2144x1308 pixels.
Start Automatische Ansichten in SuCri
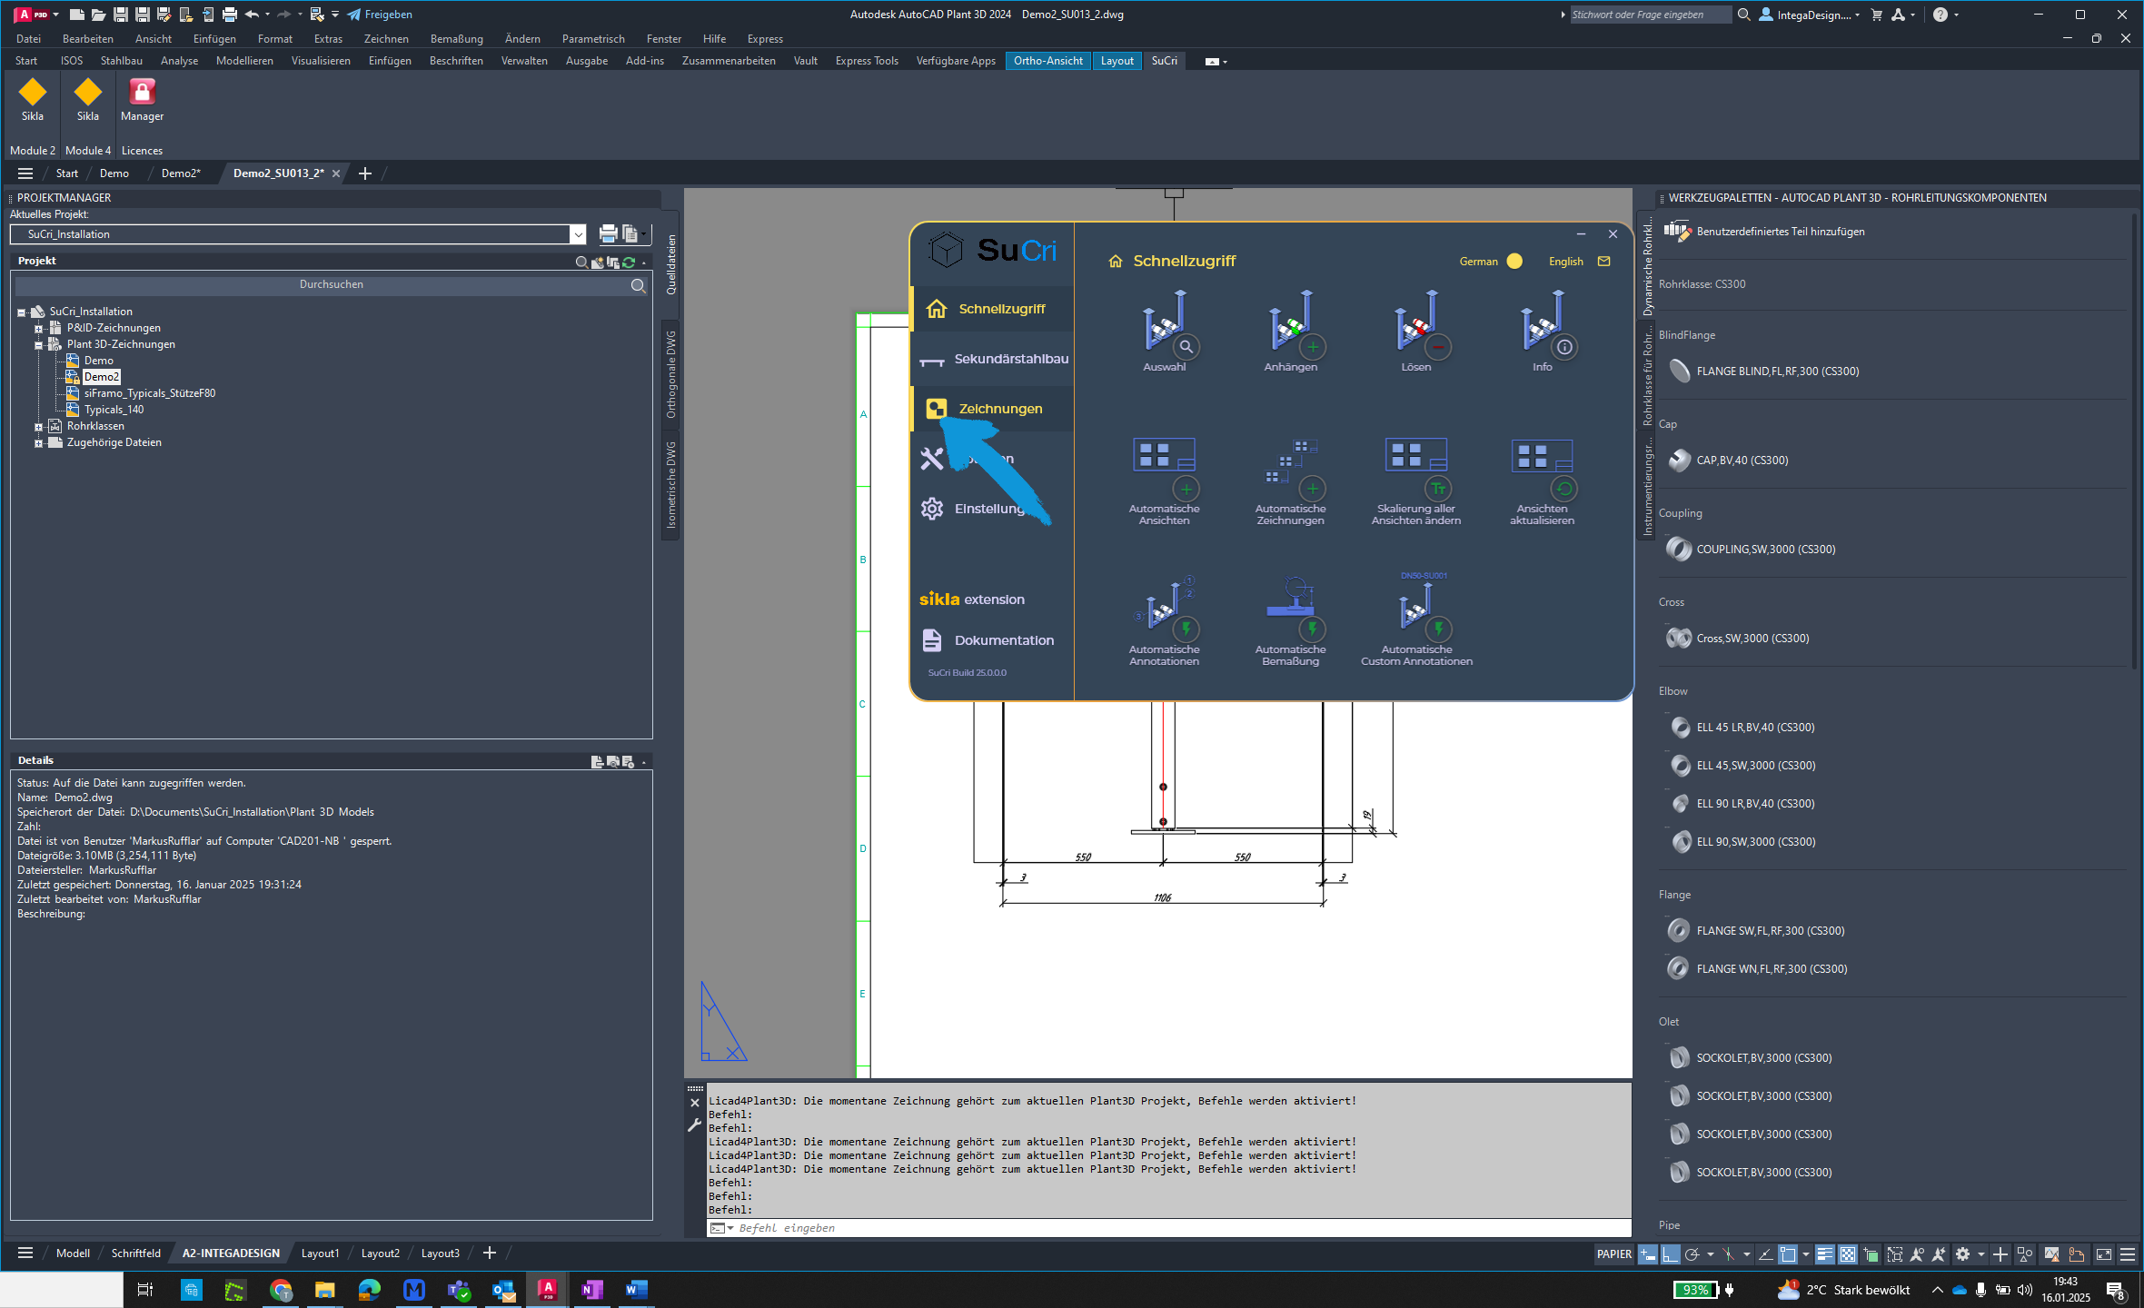1164,481
